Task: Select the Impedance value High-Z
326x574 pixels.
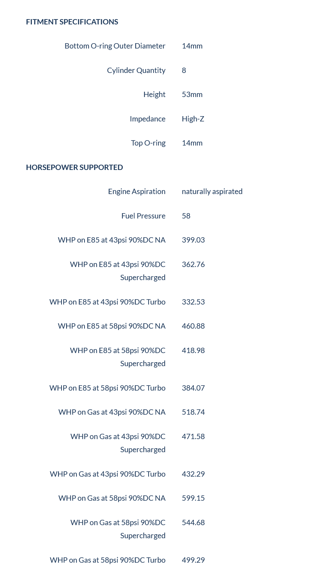Action: pos(193,119)
